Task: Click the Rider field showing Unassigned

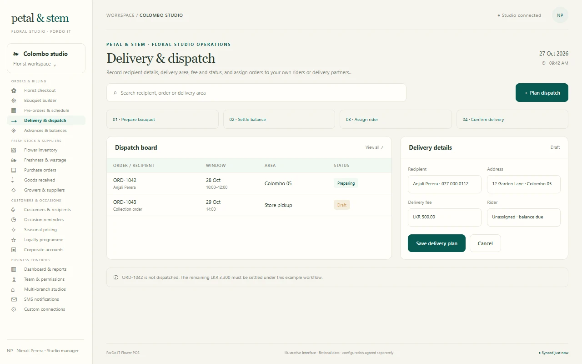Action: 524,217
